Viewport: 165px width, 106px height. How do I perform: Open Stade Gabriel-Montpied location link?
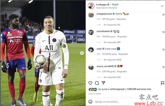click(x=106, y=8)
